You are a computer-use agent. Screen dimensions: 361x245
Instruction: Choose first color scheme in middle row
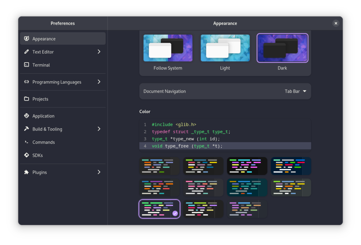tap(159, 188)
